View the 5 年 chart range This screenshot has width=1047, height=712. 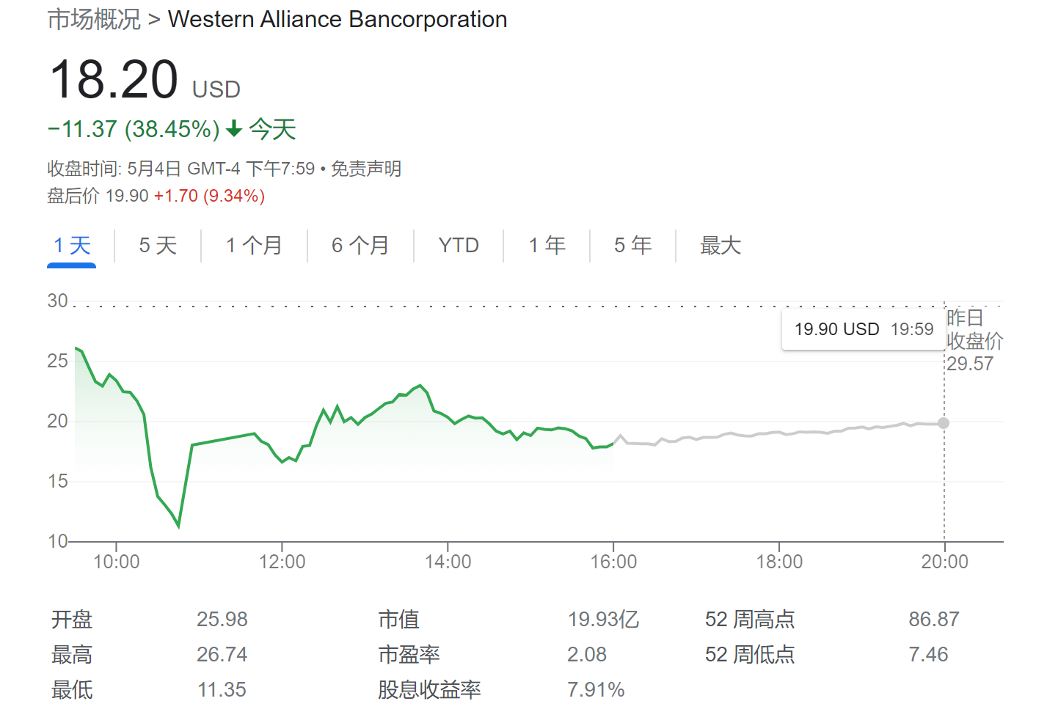point(632,246)
